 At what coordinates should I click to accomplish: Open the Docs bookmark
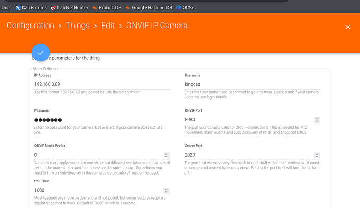click(6, 8)
